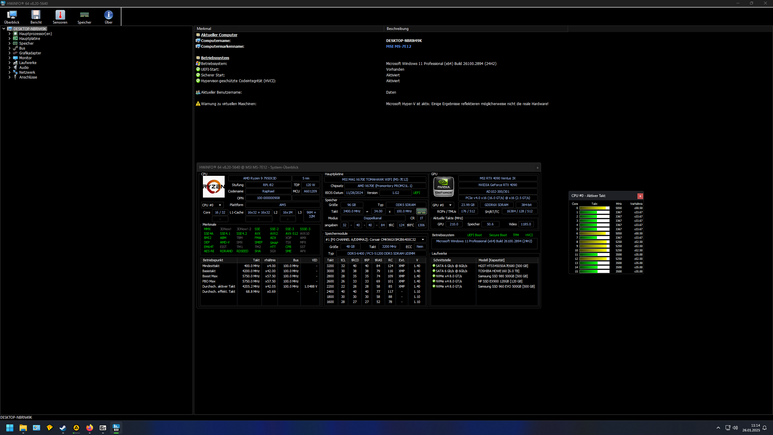
Task: Click the Hauptprozessor(en) tree icon
Action: [x=15, y=34]
